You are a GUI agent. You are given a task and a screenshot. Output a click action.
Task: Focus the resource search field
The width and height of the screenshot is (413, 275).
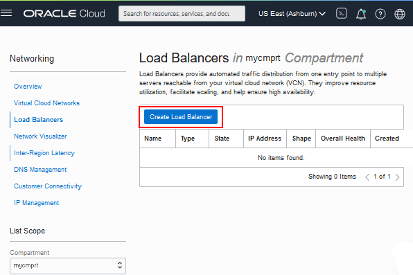click(x=182, y=13)
